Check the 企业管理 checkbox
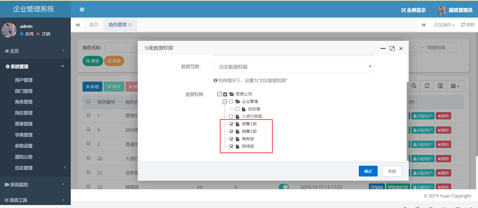Viewport: 478px width, 208px height. pyautogui.click(x=231, y=102)
